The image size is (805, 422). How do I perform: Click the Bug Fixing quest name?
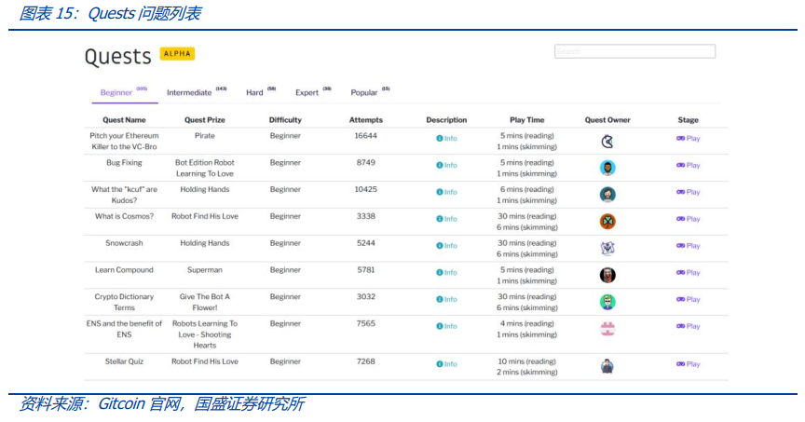coord(124,162)
